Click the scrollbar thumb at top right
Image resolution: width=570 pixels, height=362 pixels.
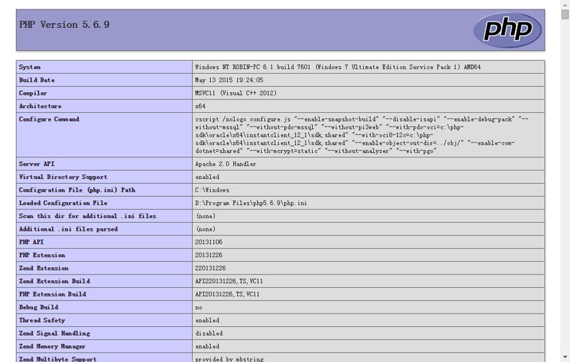pos(565,15)
